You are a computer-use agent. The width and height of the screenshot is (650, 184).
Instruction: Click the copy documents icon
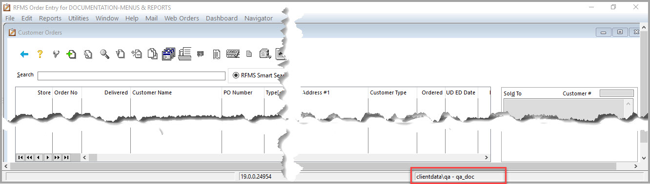(153, 54)
